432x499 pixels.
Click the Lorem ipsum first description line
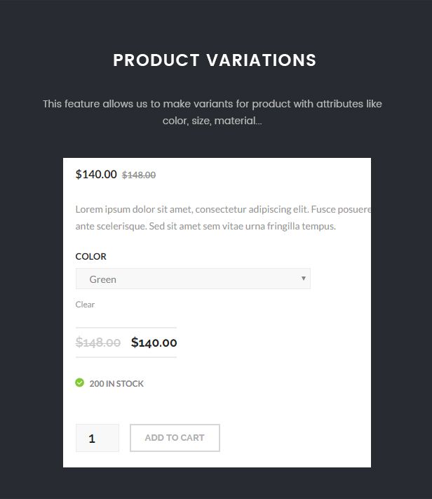click(x=223, y=209)
